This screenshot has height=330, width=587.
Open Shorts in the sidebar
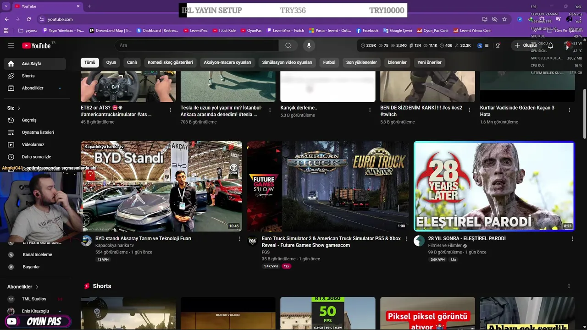tap(35, 76)
